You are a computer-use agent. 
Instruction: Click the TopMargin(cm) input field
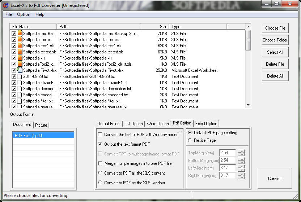pos(228,153)
